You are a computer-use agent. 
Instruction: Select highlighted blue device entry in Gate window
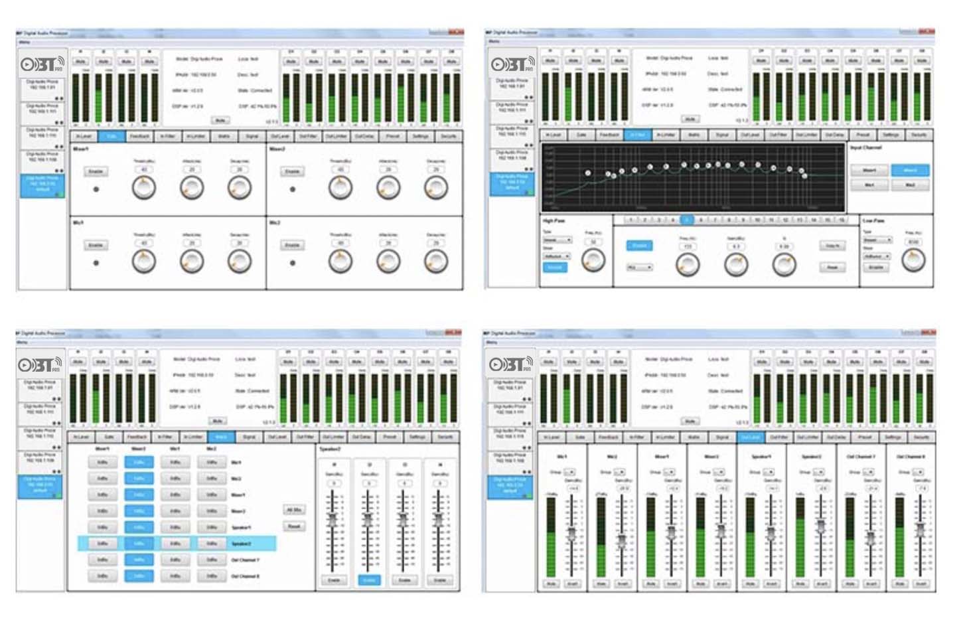point(43,186)
